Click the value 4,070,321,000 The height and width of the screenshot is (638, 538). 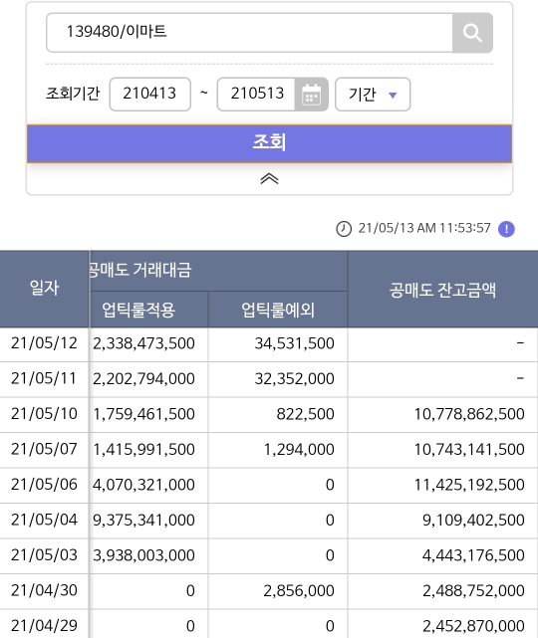(x=143, y=485)
